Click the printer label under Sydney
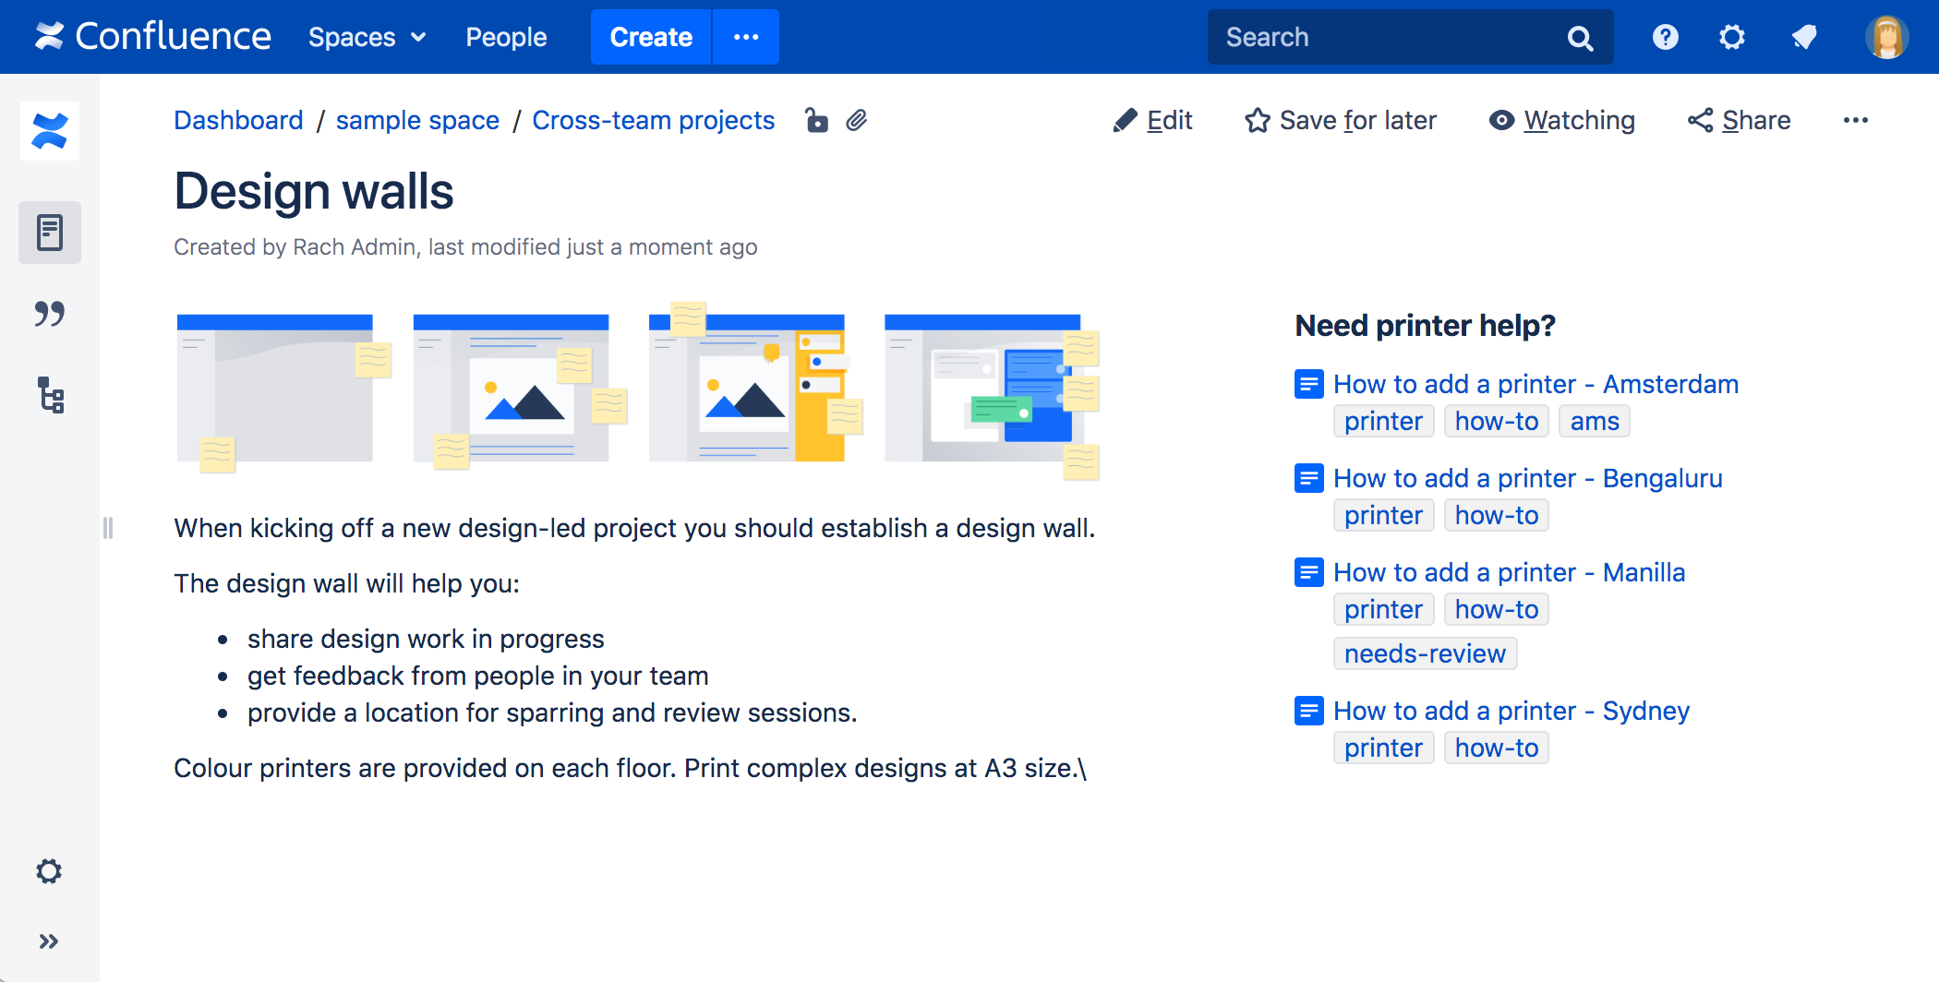 click(1383, 748)
